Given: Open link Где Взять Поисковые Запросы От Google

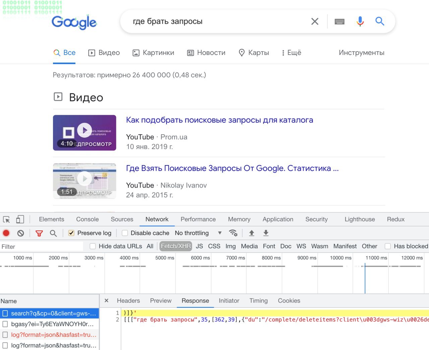Looking at the screenshot, I should pos(232,168).
